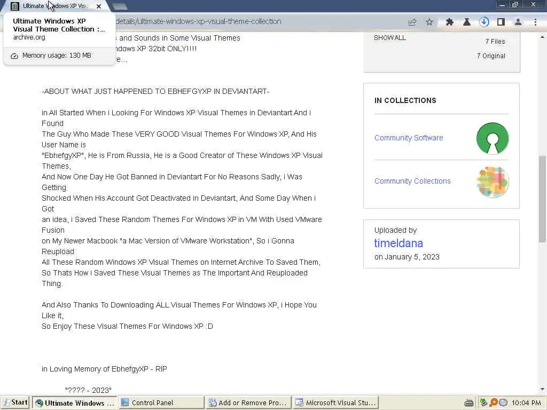Click 'in Loving Memory of EbhefgyXP - RIP' line
Viewport: 547px width, 410px height.
[x=104, y=369]
